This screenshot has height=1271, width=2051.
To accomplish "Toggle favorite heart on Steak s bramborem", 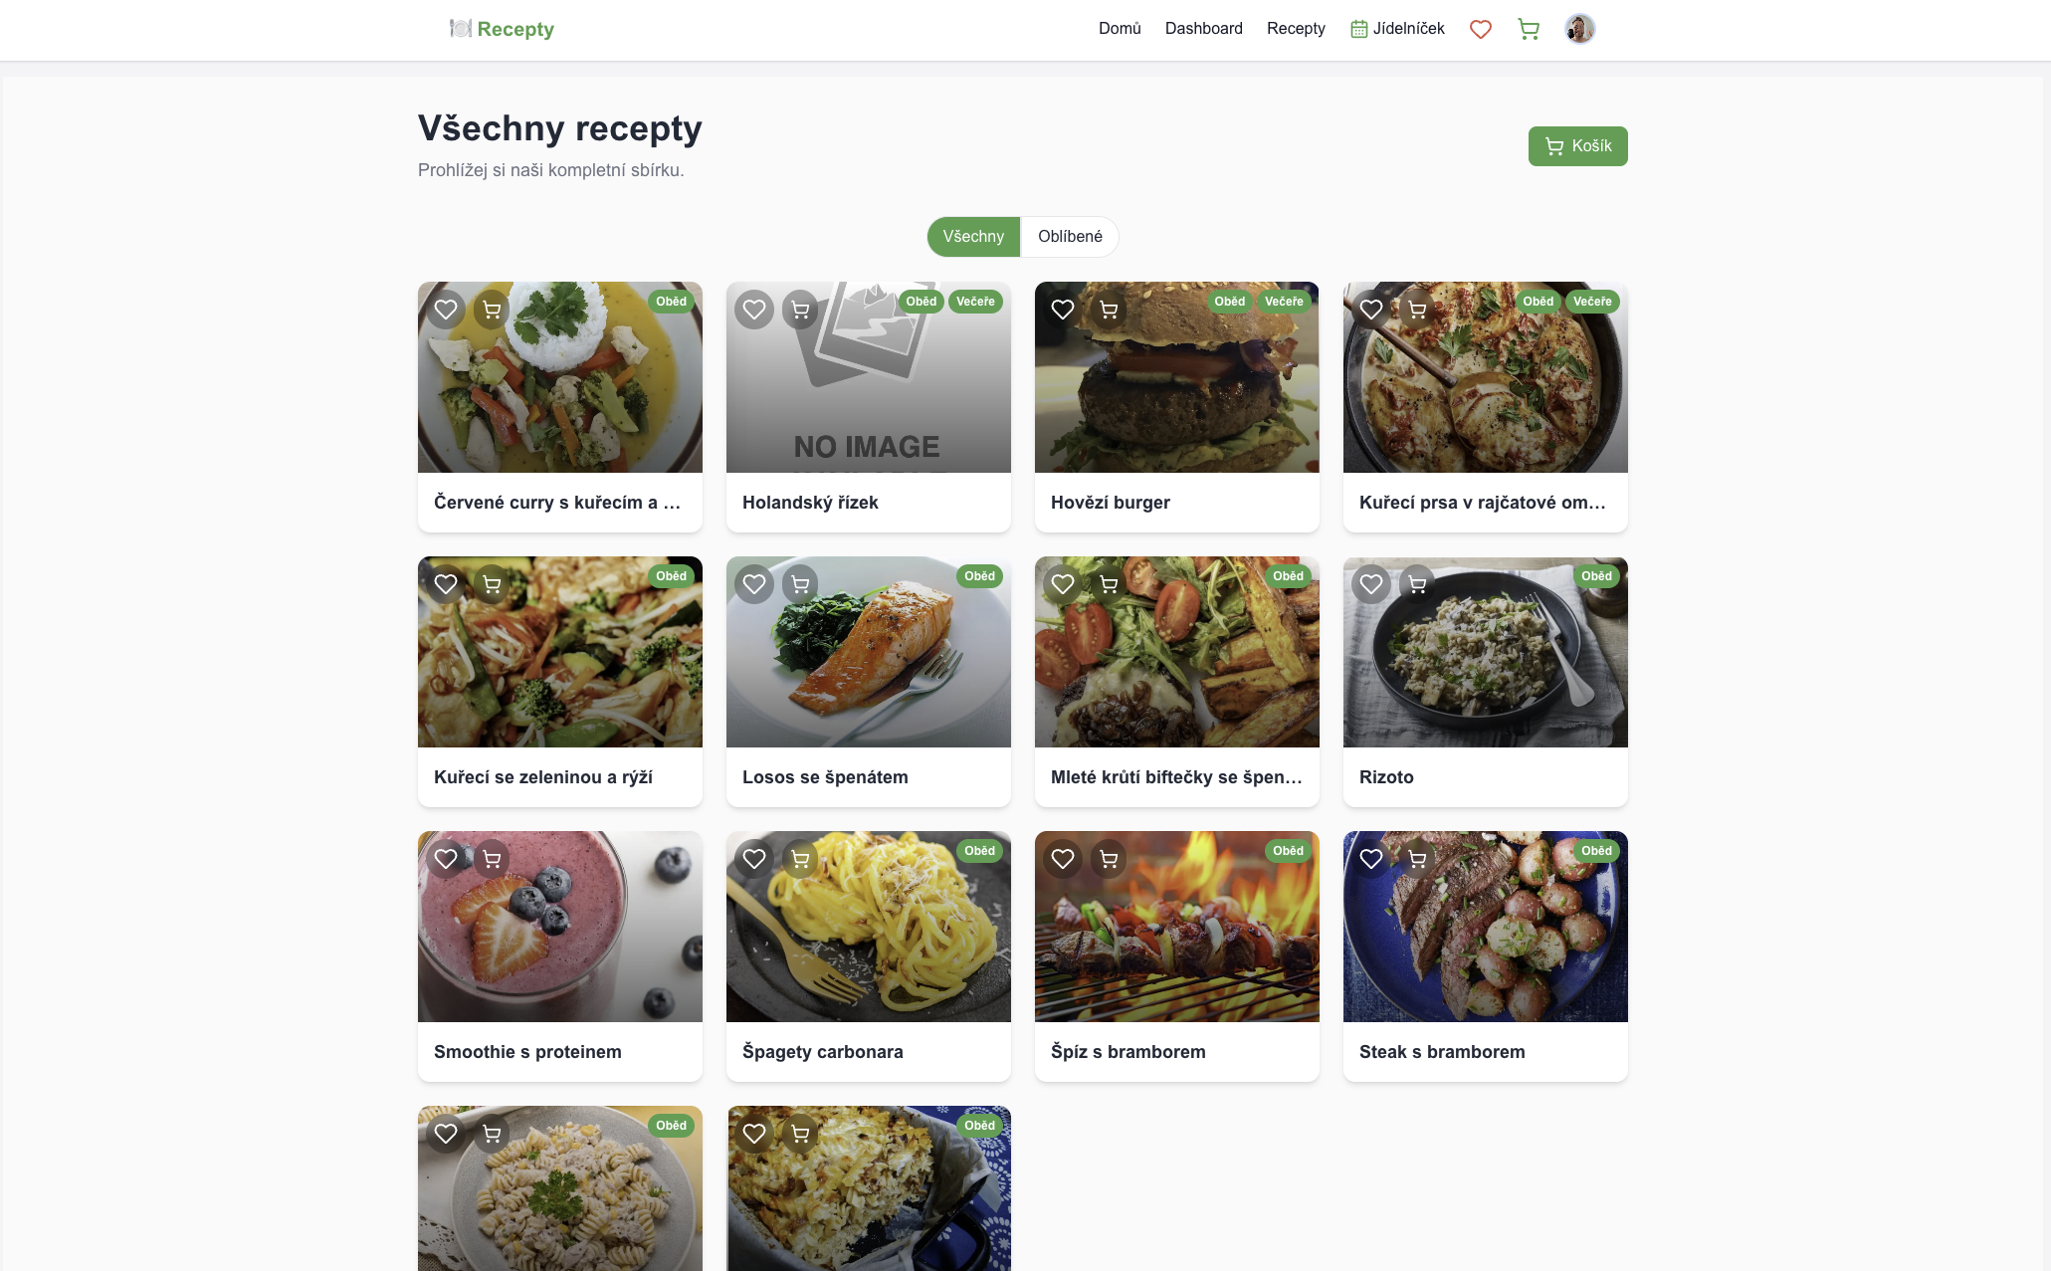I will point(1371,859).
